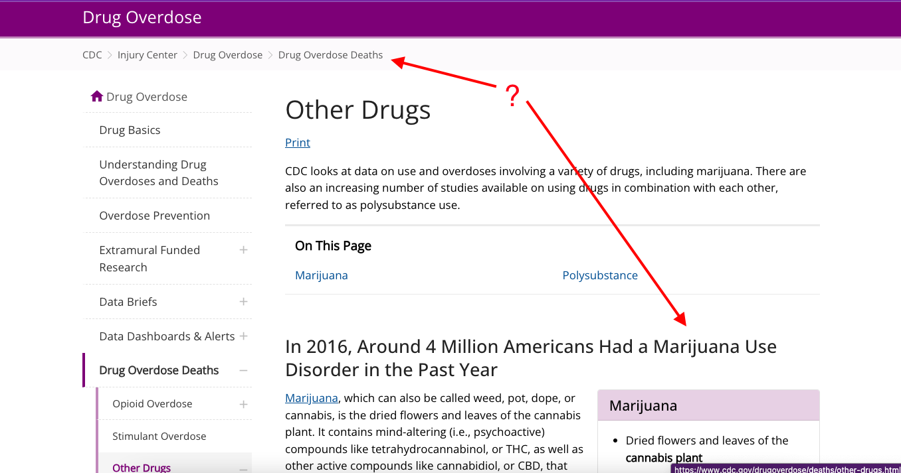This screenshot has width=901, height=473.
Task: Click the purple home icon beside Drug Overdose
Action: coord(97,96)
